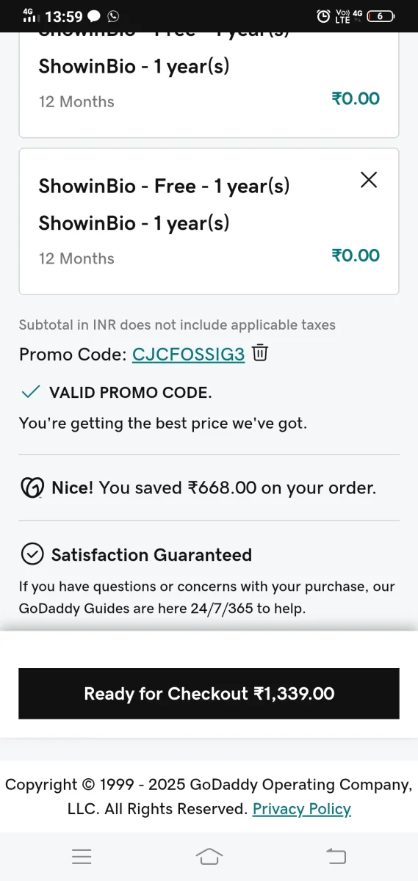
Task: Tap the Android back navigation icon
Action: pyautogui.click(x=336, y=856)
